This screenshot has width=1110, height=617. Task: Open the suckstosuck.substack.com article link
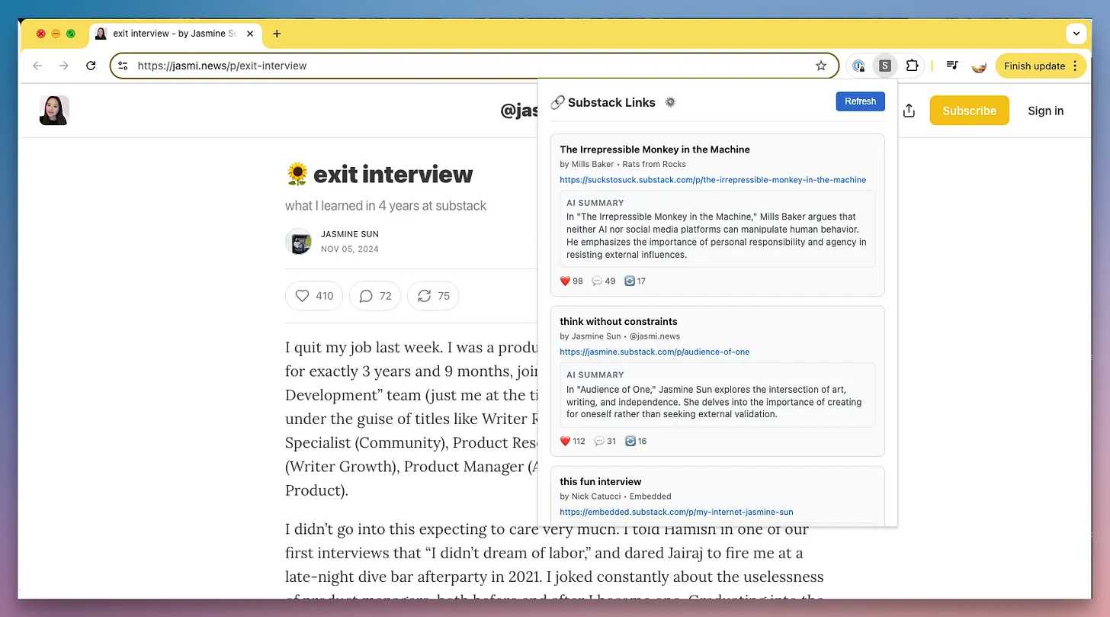pyautogui.click(x=712, y=180)
